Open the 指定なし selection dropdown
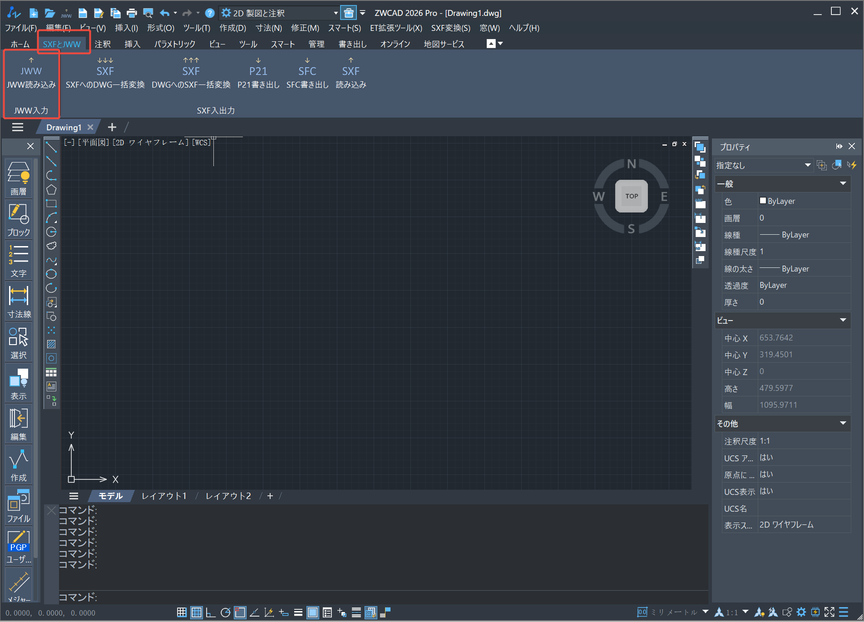The width and height of the screenshot is (864, 622). point(764,165)
